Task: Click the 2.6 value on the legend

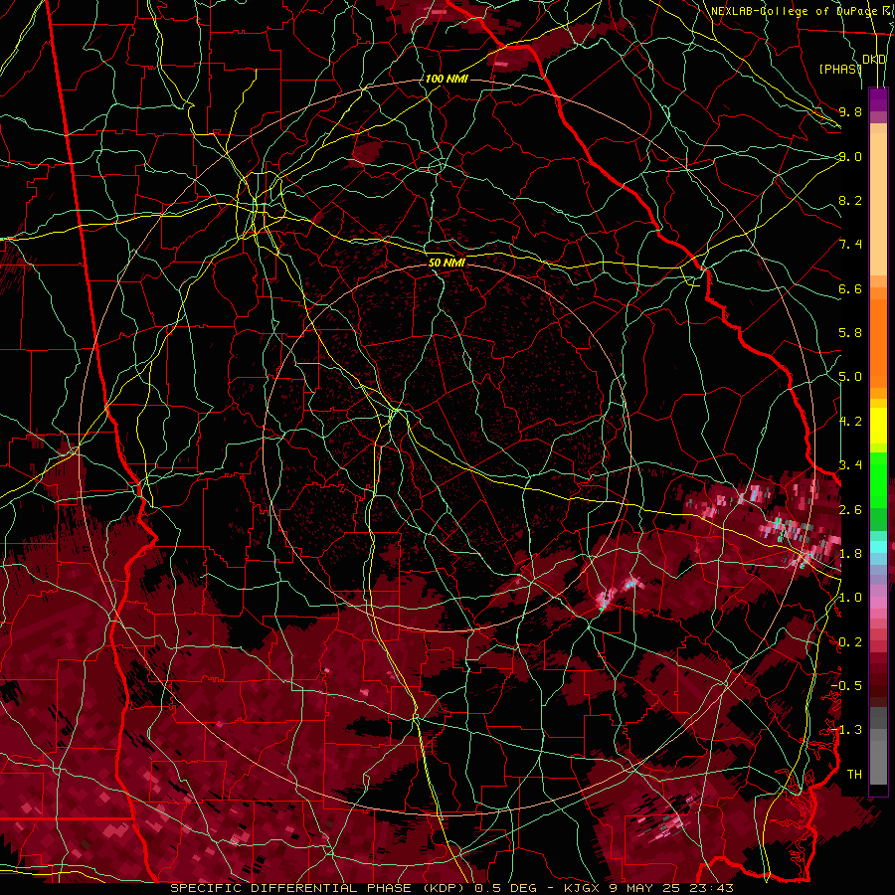Action: (850, 510)
